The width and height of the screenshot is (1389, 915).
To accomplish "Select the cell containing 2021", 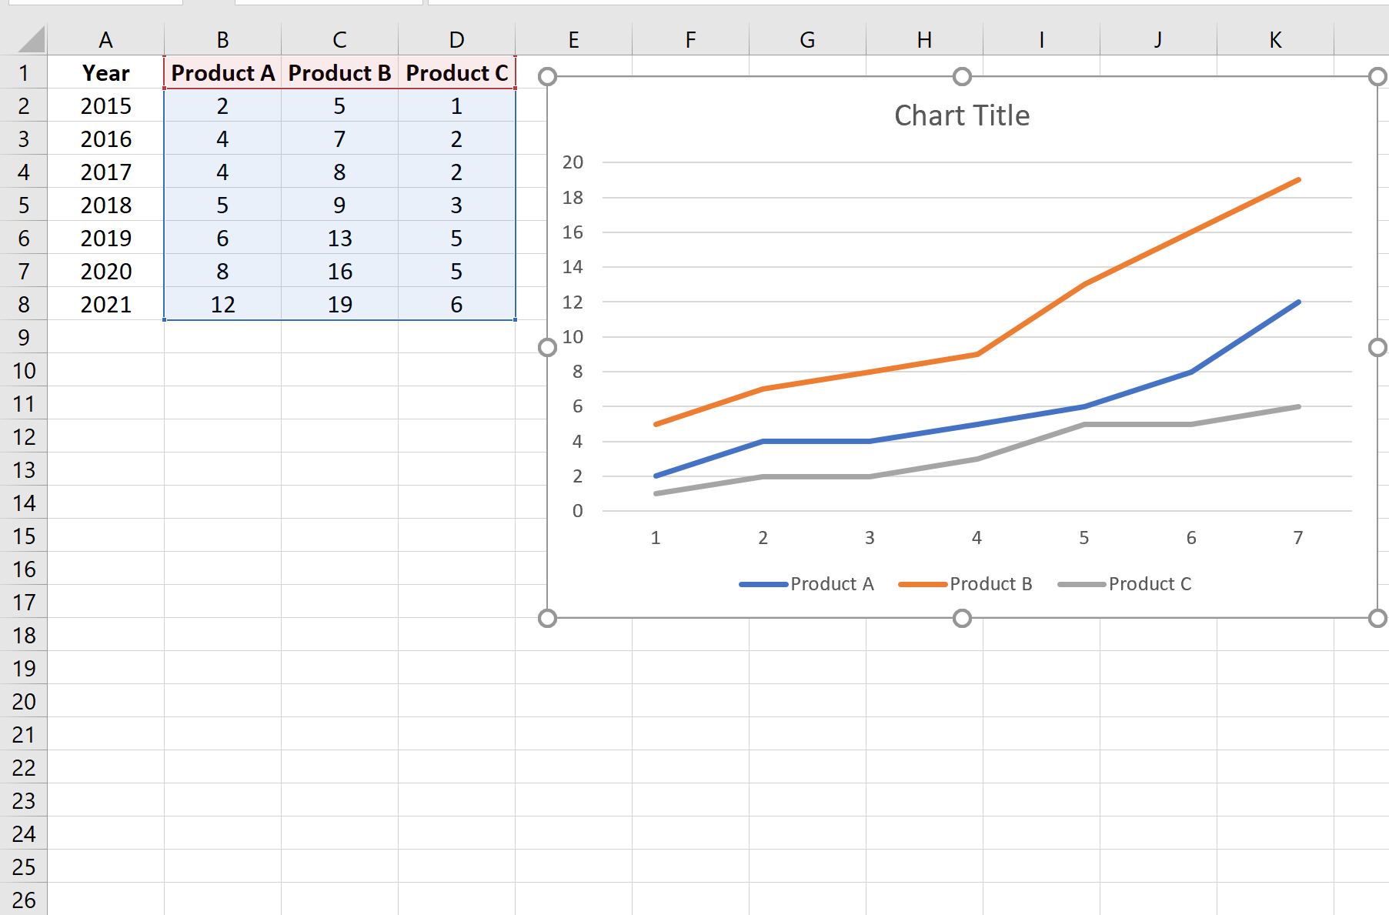I will click(106, 304).
